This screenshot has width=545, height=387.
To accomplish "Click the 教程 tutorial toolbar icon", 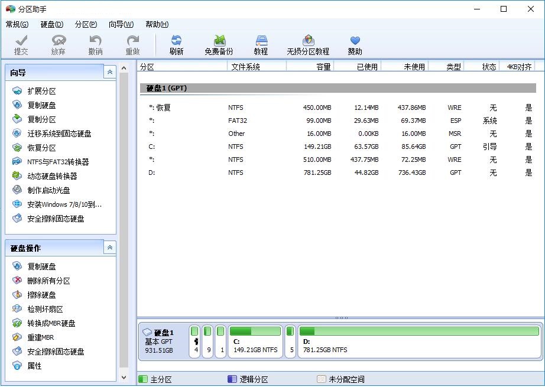I will point(261,45).
